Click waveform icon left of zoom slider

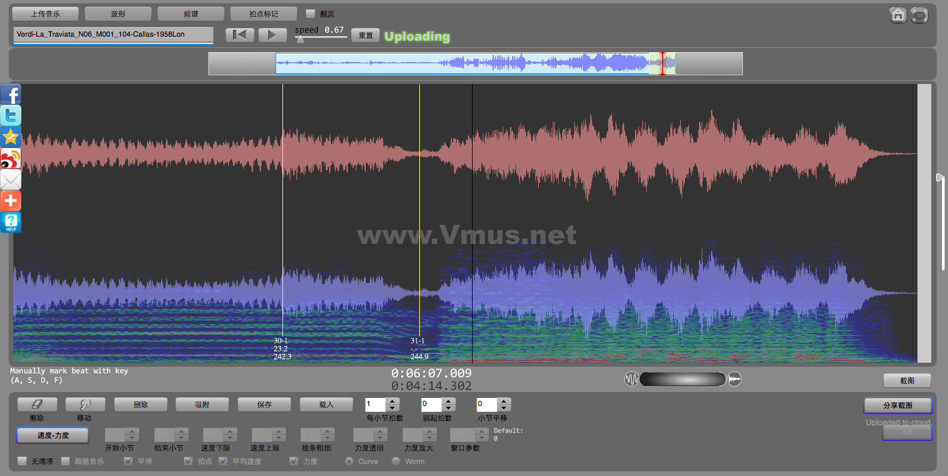tap(632, 379)
